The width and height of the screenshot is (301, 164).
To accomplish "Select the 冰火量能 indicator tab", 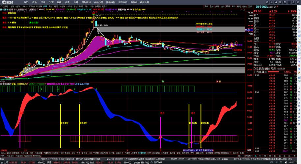I will point(156,153).
